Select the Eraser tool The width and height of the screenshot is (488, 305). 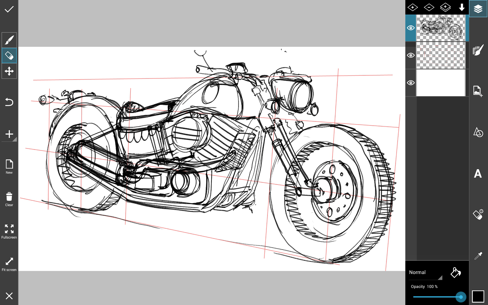[9, 55]
